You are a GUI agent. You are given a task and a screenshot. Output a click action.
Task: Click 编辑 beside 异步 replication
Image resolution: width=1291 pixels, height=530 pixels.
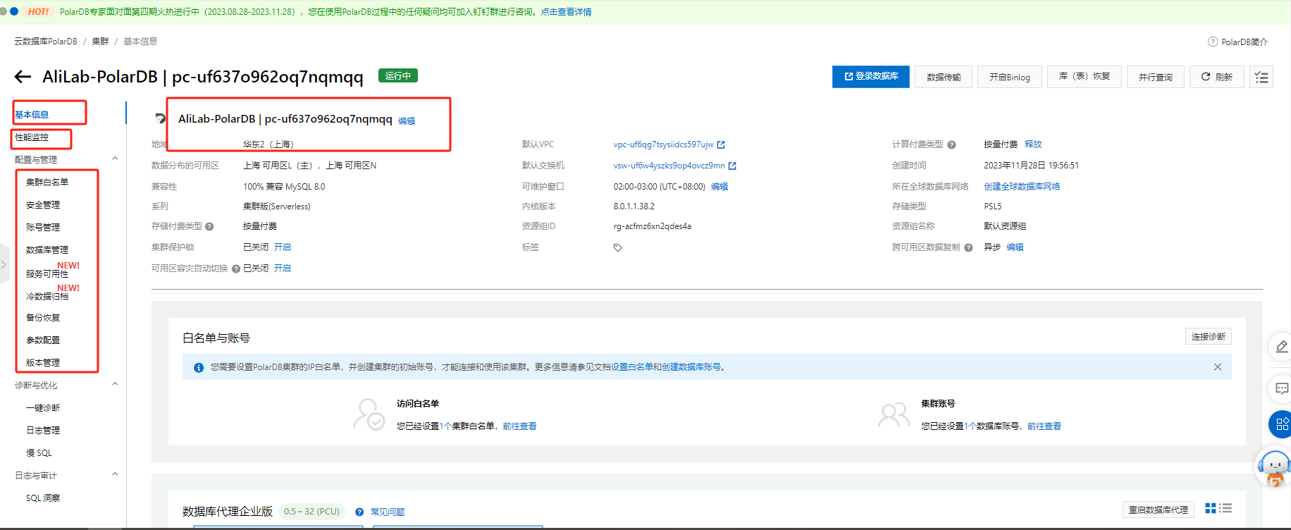pos(1015,247)
